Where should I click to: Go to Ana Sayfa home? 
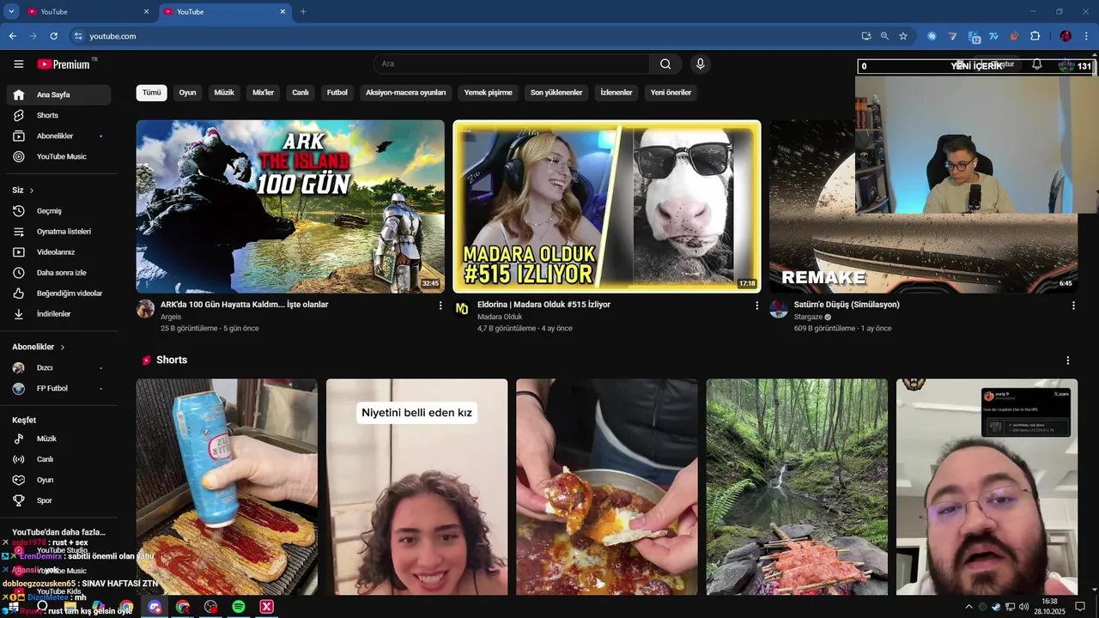tap(58, 94)
